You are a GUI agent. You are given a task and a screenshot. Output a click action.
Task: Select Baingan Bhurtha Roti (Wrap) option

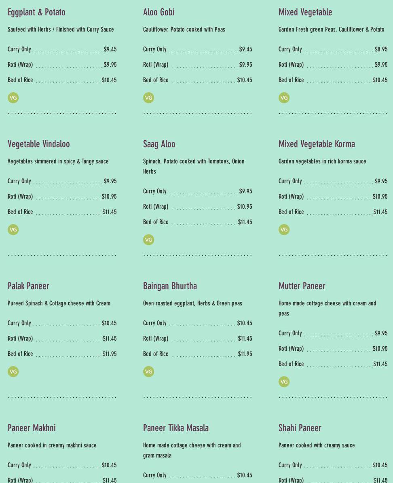pyautogui.click(x=197, y=339)
